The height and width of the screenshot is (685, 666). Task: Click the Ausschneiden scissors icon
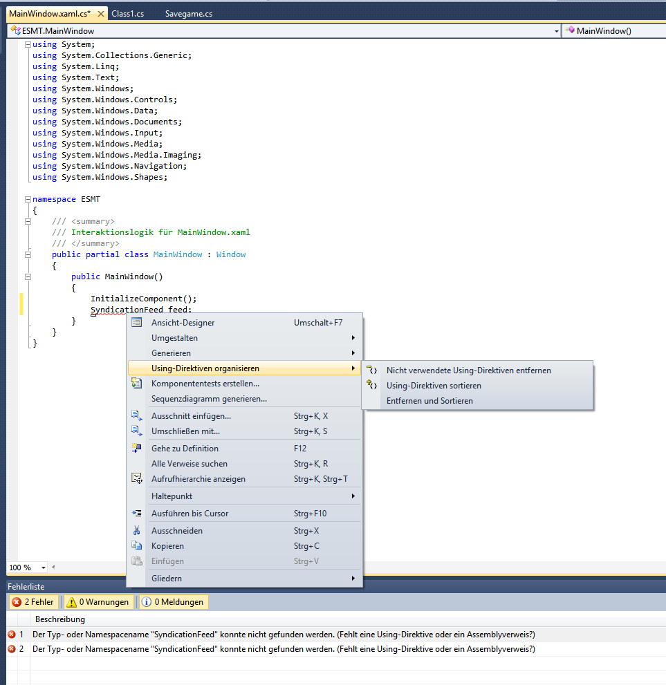(137, 530)
